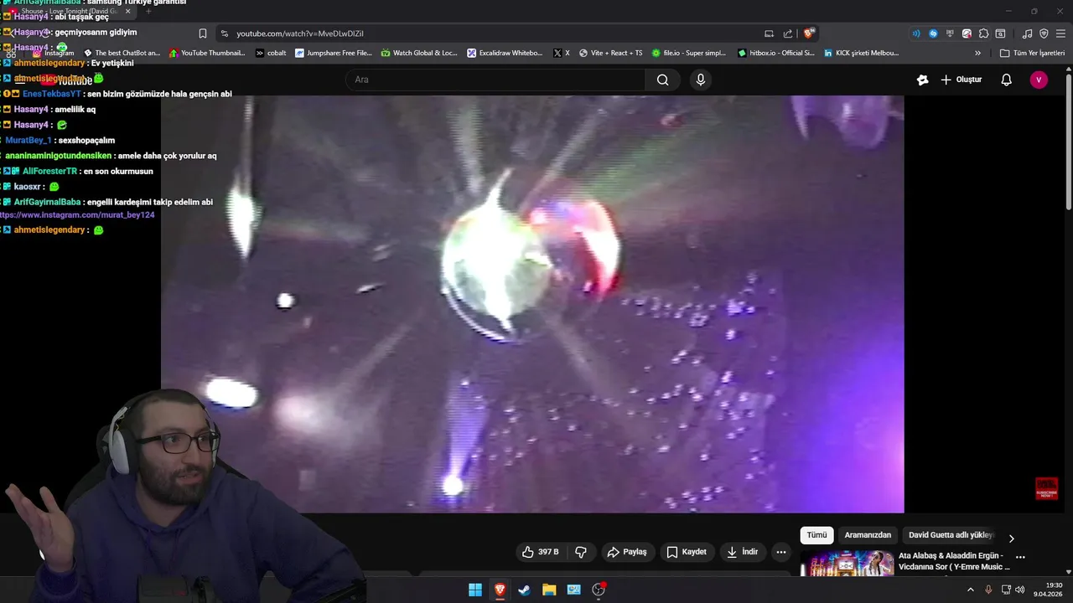Click the microphone tray icon
Image resolution: width=1073 pixels, height=603 pixels.
[x=988, y=590]
